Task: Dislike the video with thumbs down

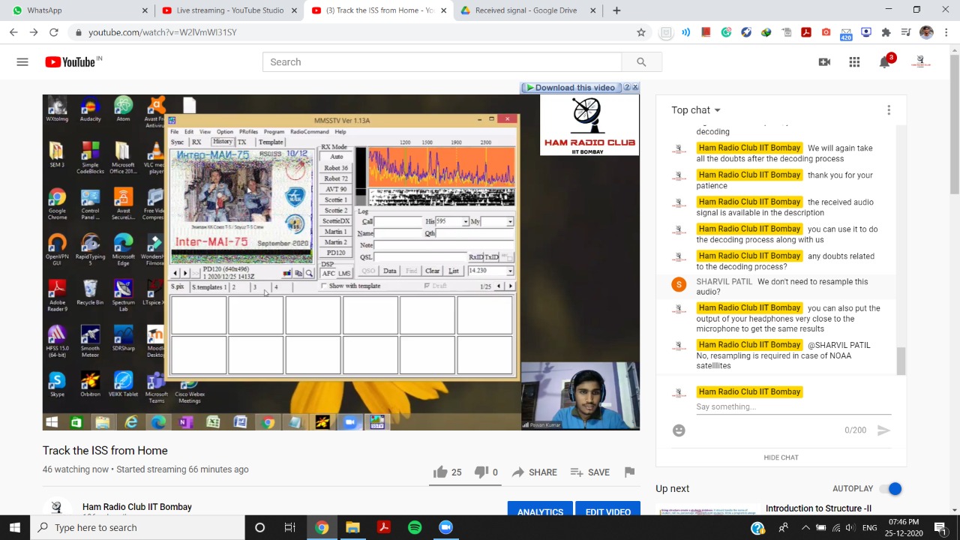Action: click(481, 472)
